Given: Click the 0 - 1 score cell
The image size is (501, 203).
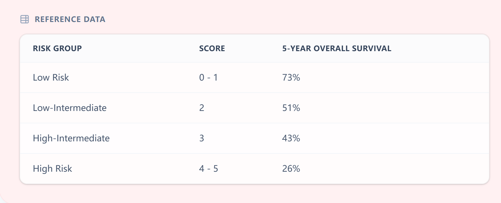Looking at the screenshot, I should click(208, 77).
